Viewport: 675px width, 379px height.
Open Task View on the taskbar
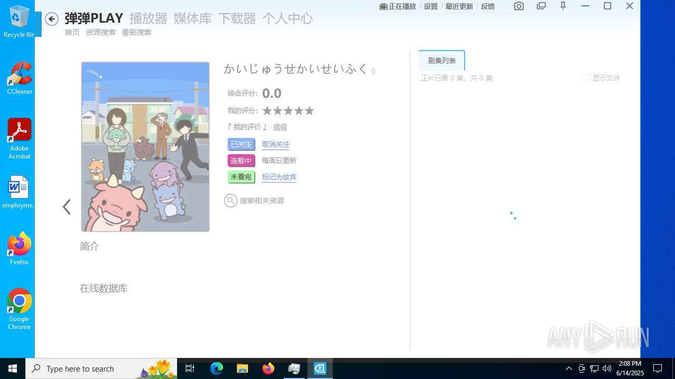click(x=190, y=368)
